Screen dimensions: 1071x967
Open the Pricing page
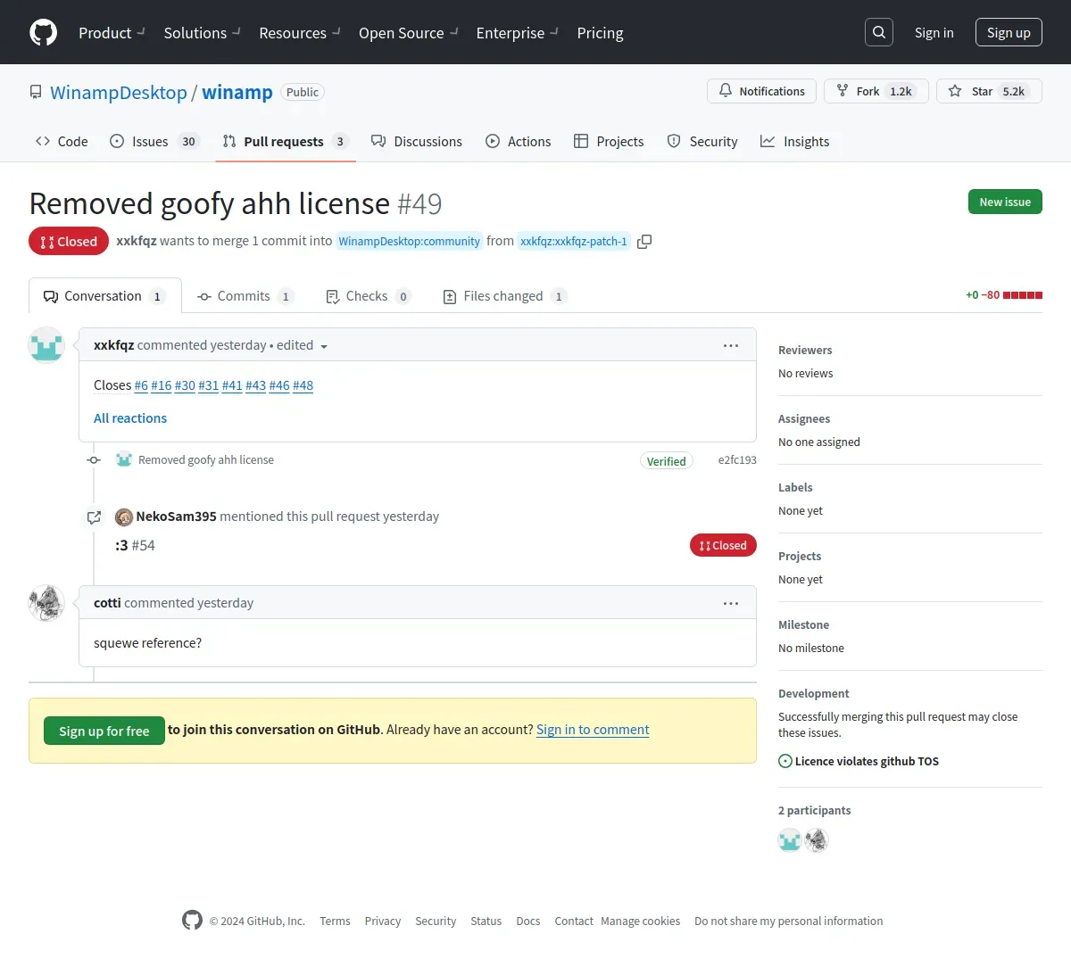pos(600,32)
